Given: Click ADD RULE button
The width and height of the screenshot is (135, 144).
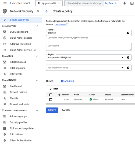Looking at the screenshot, I should (68, 81).
